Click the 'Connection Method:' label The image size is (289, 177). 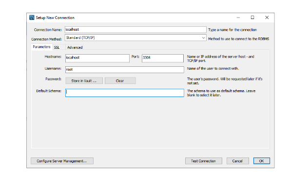coord(46,39)
